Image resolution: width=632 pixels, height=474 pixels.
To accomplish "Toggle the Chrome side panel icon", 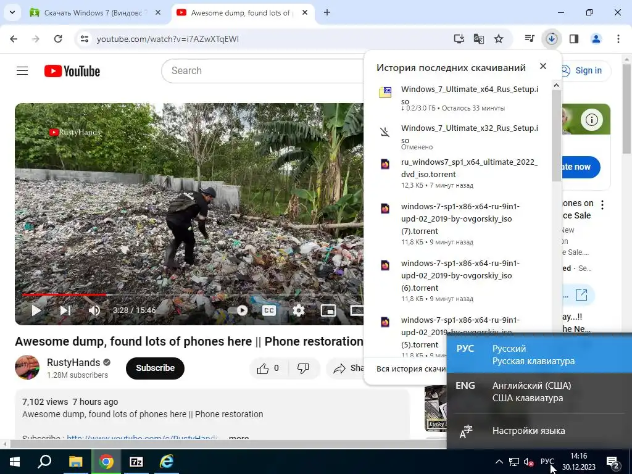I will click(x=574, y=39).
